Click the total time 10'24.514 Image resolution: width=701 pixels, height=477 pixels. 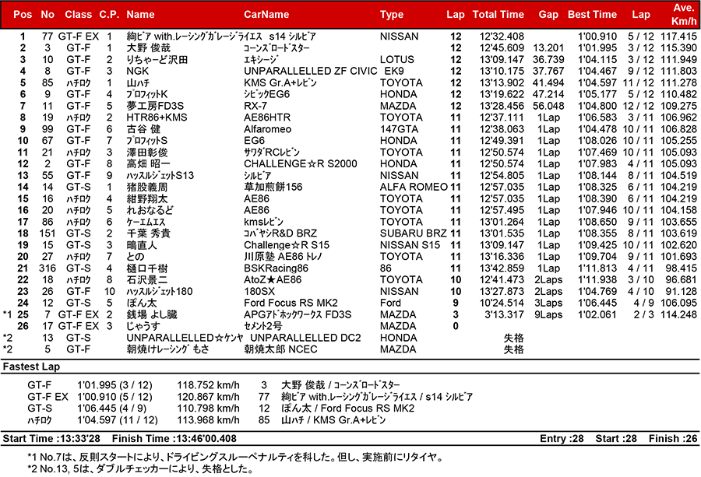point(502,303)
